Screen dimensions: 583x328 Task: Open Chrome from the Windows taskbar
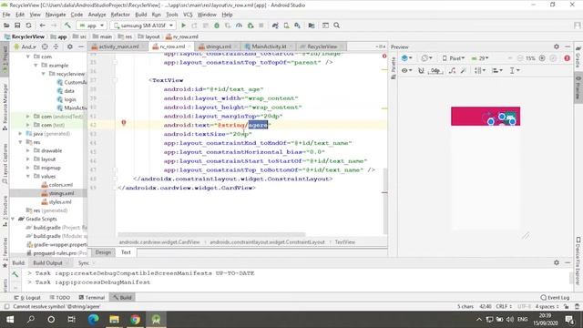tap(135, 319)
